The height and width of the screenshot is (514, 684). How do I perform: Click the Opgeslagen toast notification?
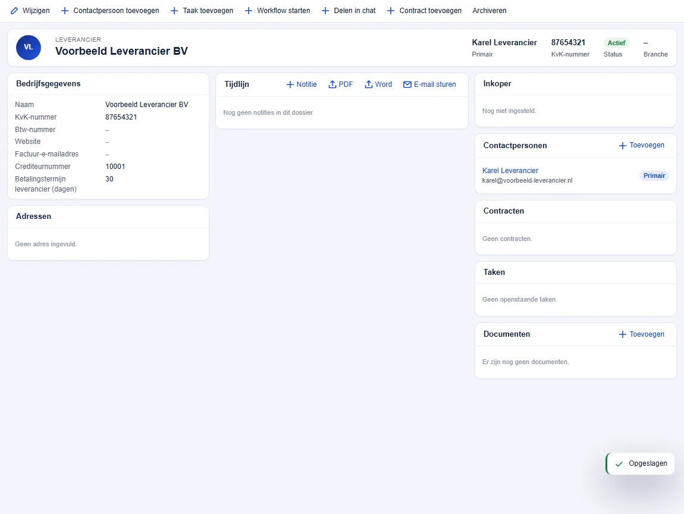(641, 464)
